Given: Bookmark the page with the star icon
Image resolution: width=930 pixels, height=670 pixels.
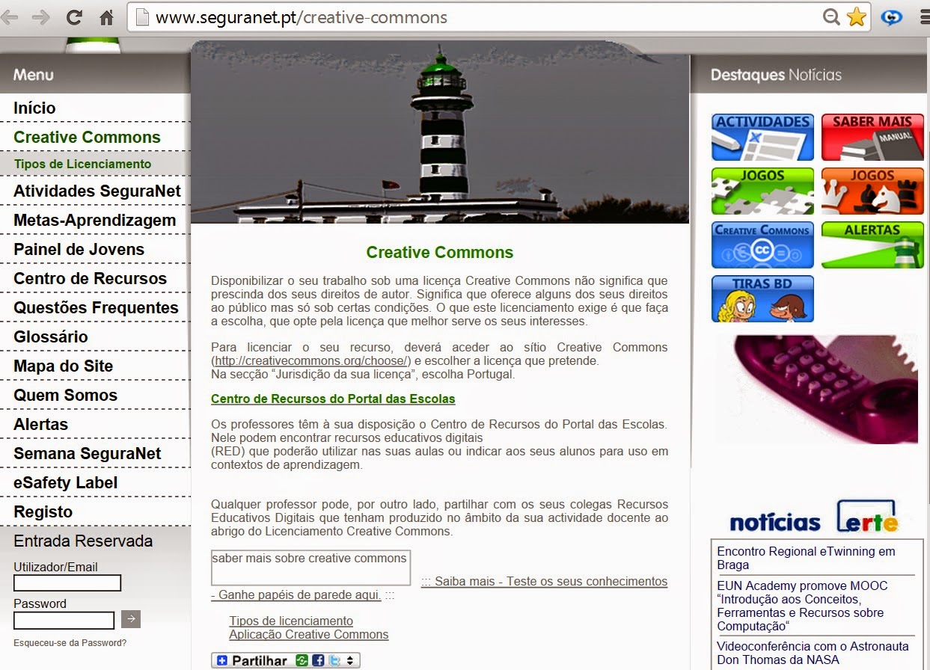Looking at the screenshot, I should pyautogui.click(x=857, y=17).
